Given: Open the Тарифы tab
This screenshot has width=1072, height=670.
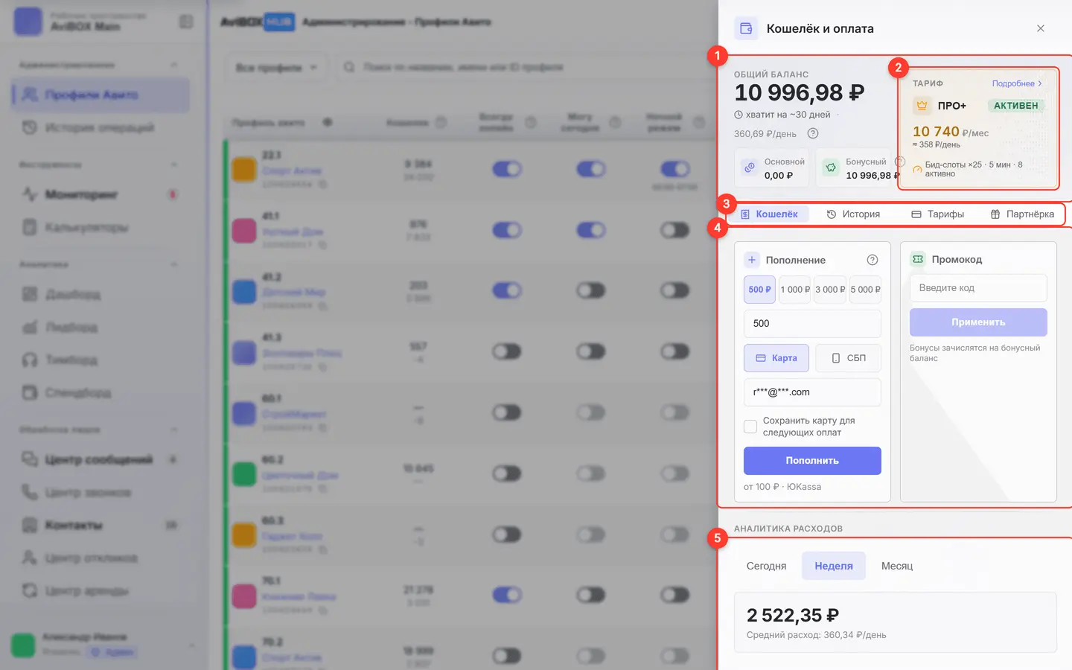Looking at the screenshot, I should [x=938, y=214].
